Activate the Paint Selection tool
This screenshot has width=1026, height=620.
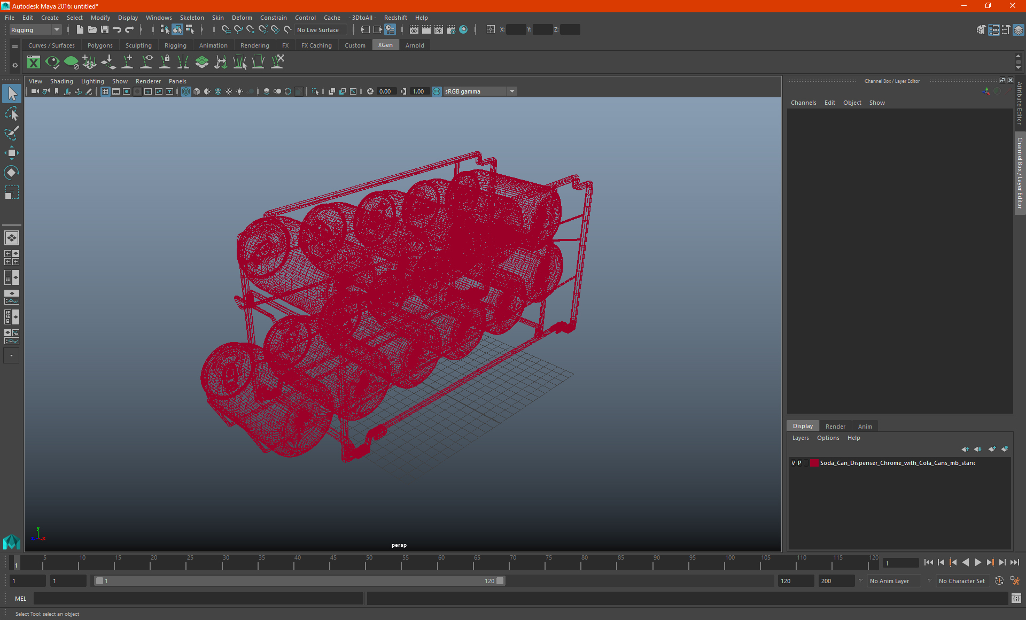point(11,133)
